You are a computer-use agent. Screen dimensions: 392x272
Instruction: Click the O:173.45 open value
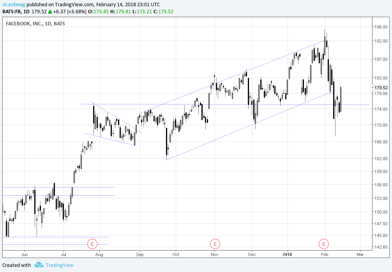point(98,12)
